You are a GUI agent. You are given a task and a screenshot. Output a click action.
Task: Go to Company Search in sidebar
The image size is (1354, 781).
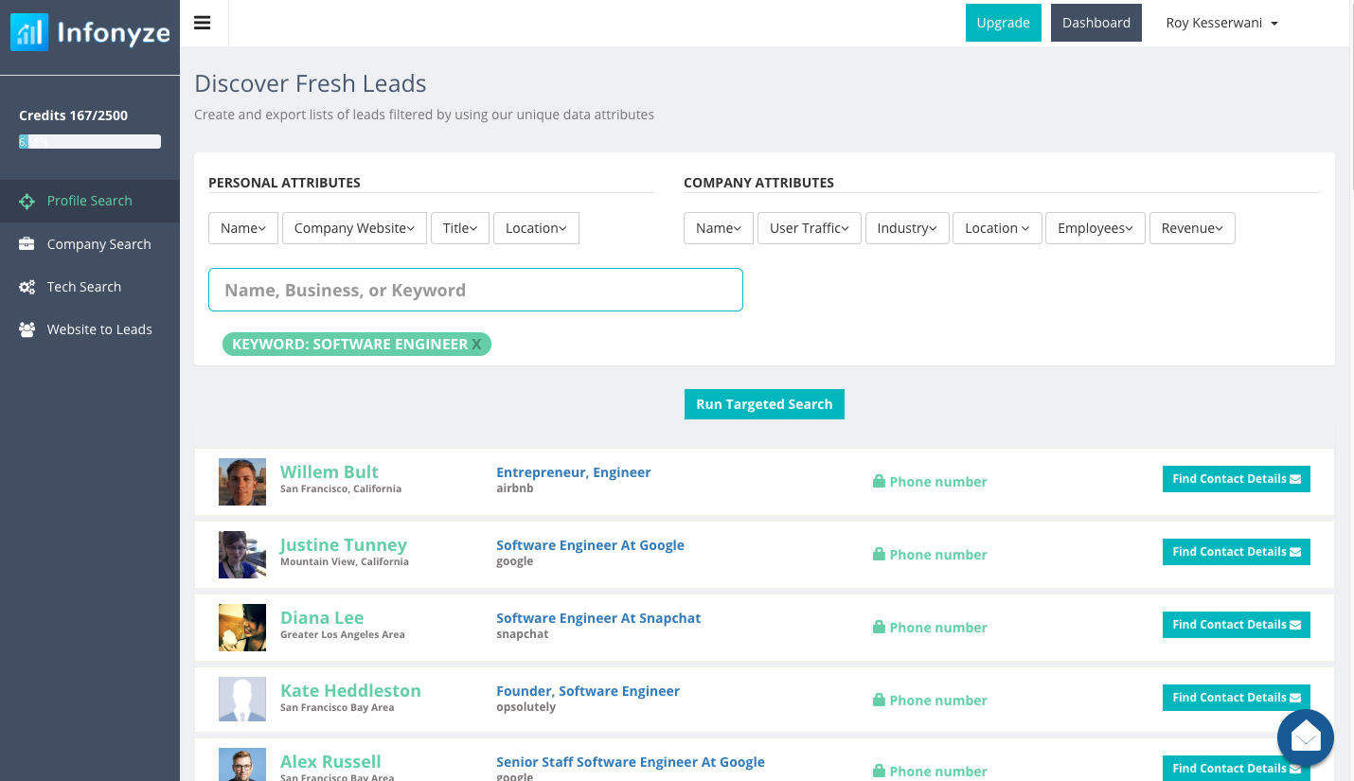coord(90,244)
